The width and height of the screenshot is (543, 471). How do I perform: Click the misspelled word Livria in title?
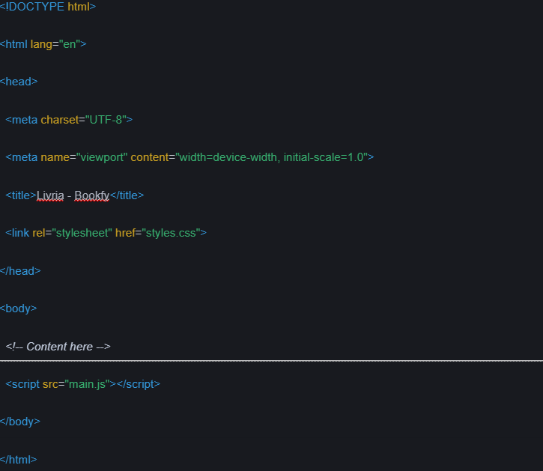point(50,195)
